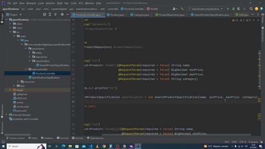
Task: Expand the .idea folder
Action: pyautogui.click(x=10, y=24)
